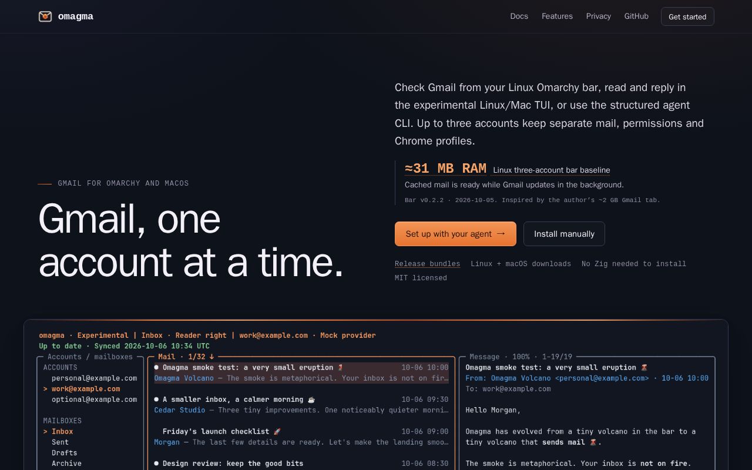Viewport: 752px width, 470px height.
Task: Choose Install manually
Action: 564,234
